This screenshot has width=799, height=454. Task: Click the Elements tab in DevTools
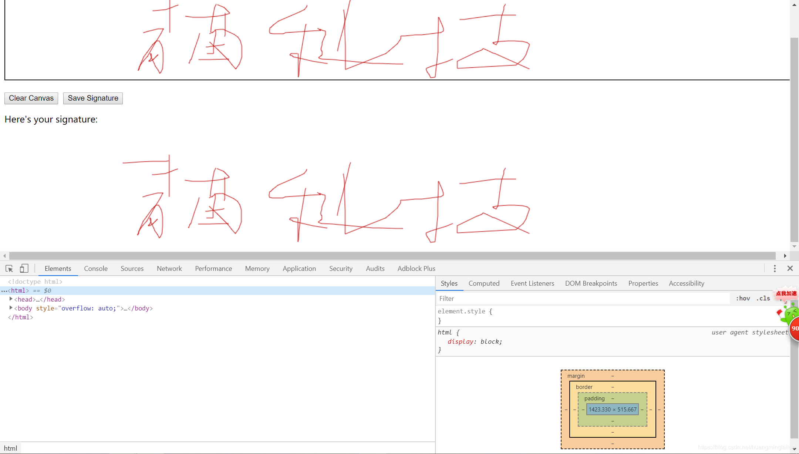tap(58, 269)
